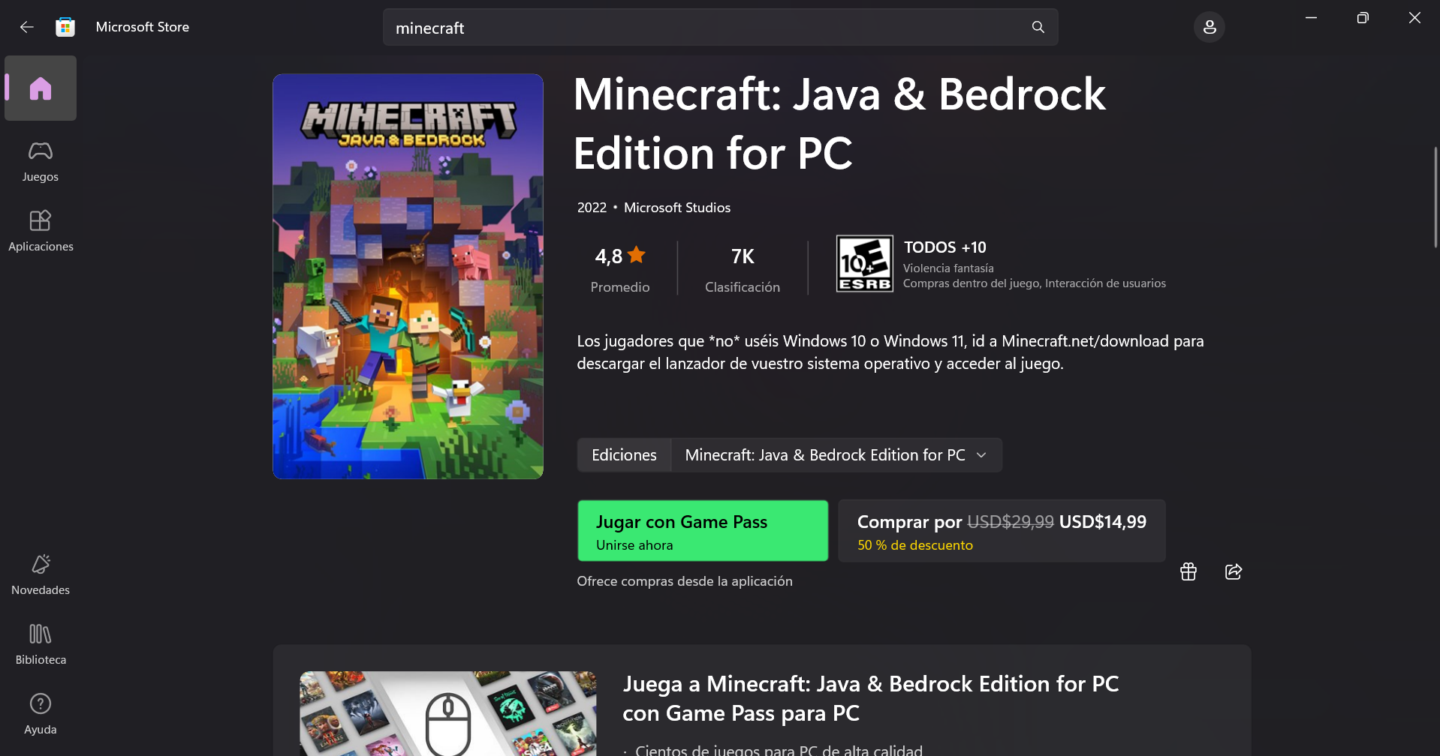Viewport: 1440px width, 756px height.
Task: Go to the Home sidebar icon
Action: pos(41,88)
